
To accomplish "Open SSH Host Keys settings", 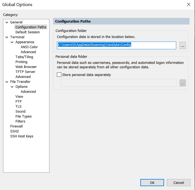I will pos(22,136).
